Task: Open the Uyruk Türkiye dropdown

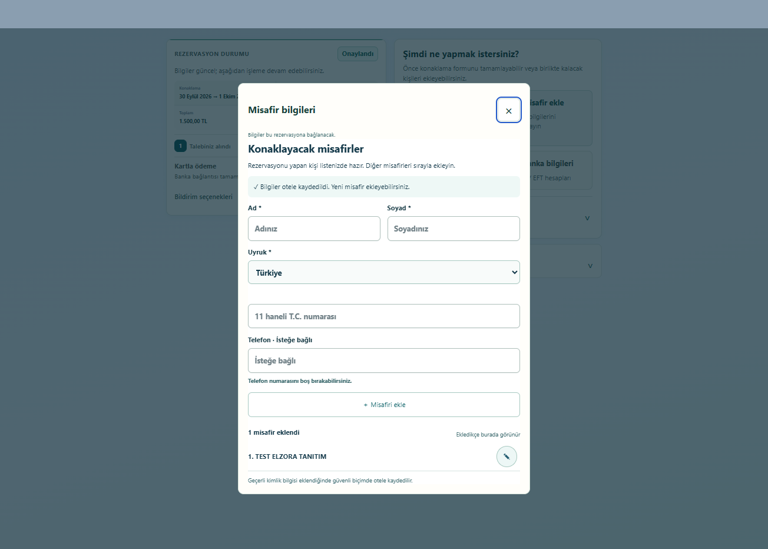Action: click(384, 272)
